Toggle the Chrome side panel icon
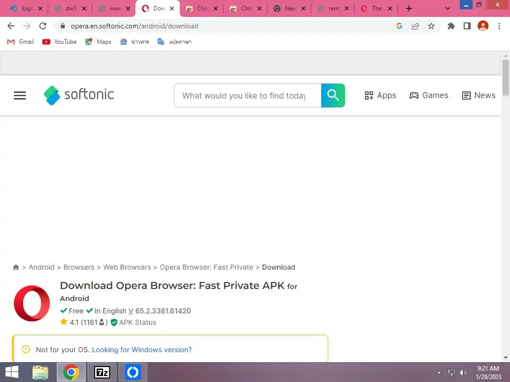The width and height of the screenshot is (510, 382). [467, 26]
